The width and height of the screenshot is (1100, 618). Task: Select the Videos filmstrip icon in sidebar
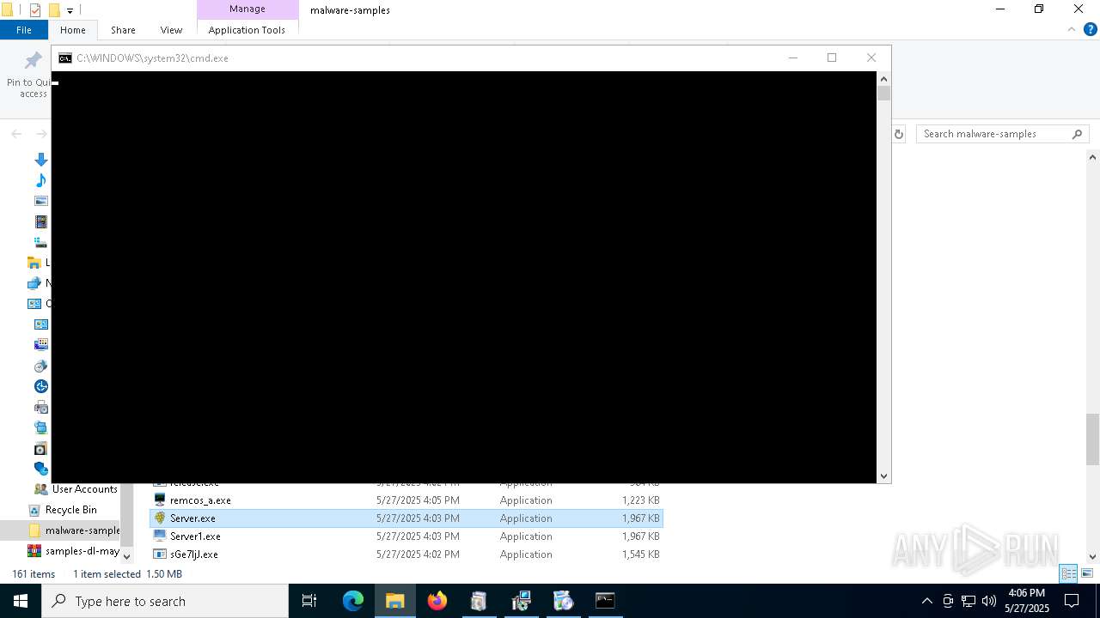[40, 221]
